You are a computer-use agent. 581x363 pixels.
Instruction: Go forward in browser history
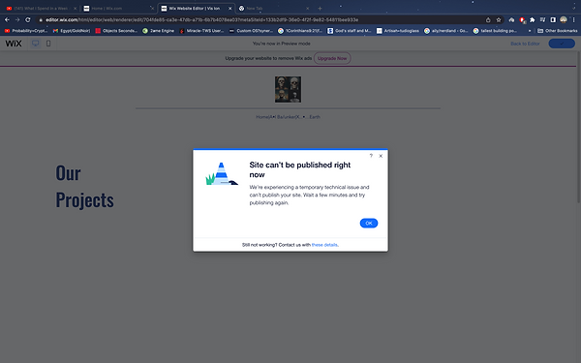[x=17, y=19]
